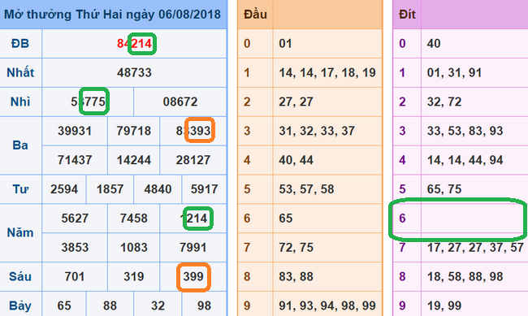Click the index digit 6 in the Đầu column
This screenshot has width=528, height=316.
pos(247,219)
